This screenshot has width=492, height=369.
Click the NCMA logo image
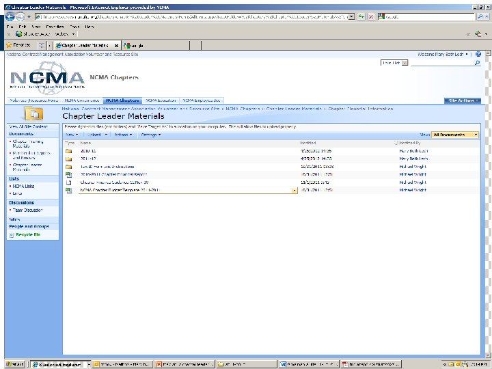point(47,77)
